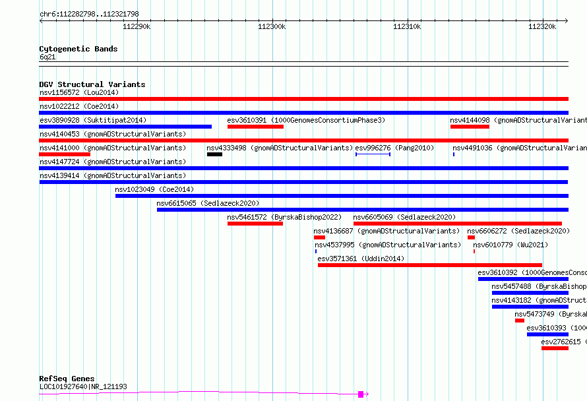The width and height of the screenshot is (587, 401).
Task: Select the esv2762615 red variant bar
Action: (x=555, y=348)
